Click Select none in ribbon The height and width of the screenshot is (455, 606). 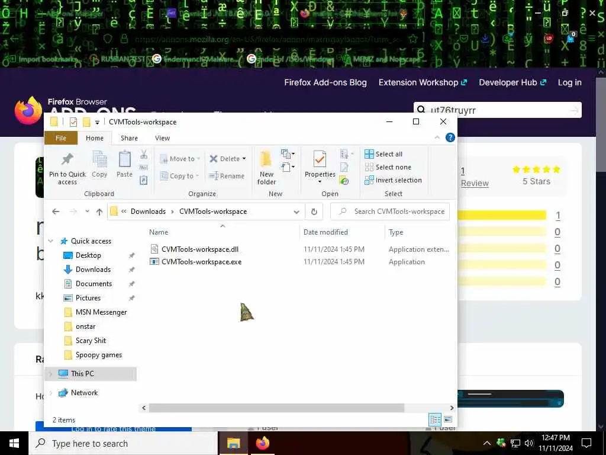point(388,167)
